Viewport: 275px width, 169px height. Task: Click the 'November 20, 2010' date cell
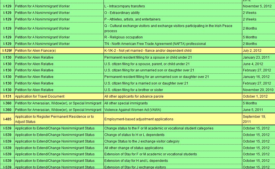click(259, 90)
